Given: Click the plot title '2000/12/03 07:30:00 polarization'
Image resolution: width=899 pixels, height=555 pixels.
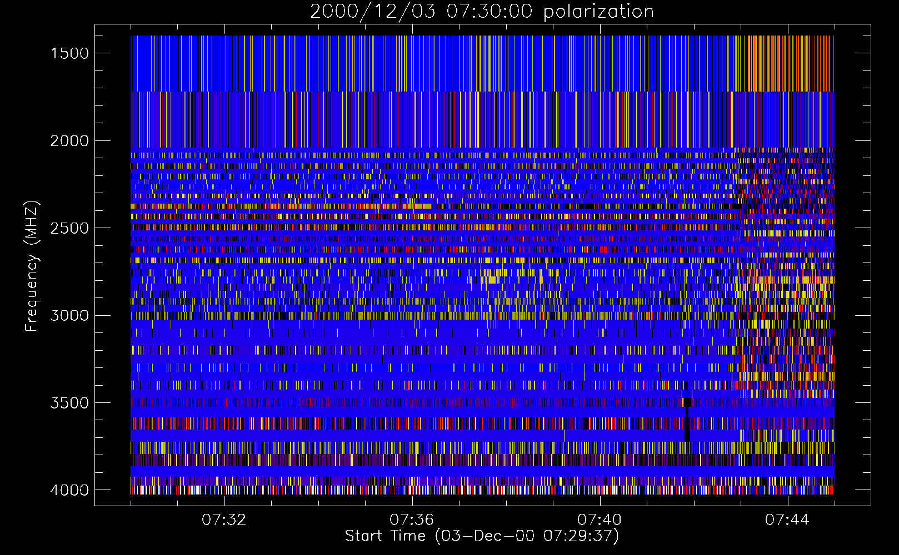Looking at the screenshot, I should click(x=482, y=12).
